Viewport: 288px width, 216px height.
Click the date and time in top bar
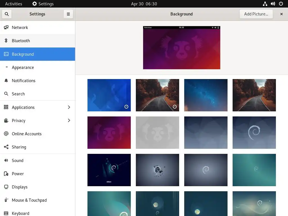(144, 4)
